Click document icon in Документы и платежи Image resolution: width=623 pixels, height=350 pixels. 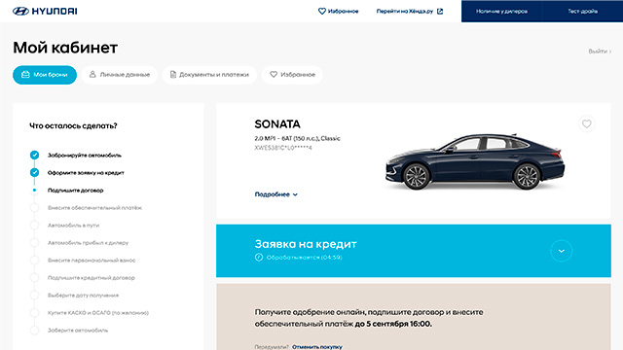(173, 74)
